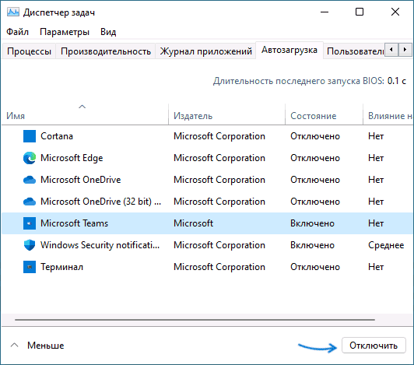Open the Вид menu
414x365 pixels.
tap(108, 32)
